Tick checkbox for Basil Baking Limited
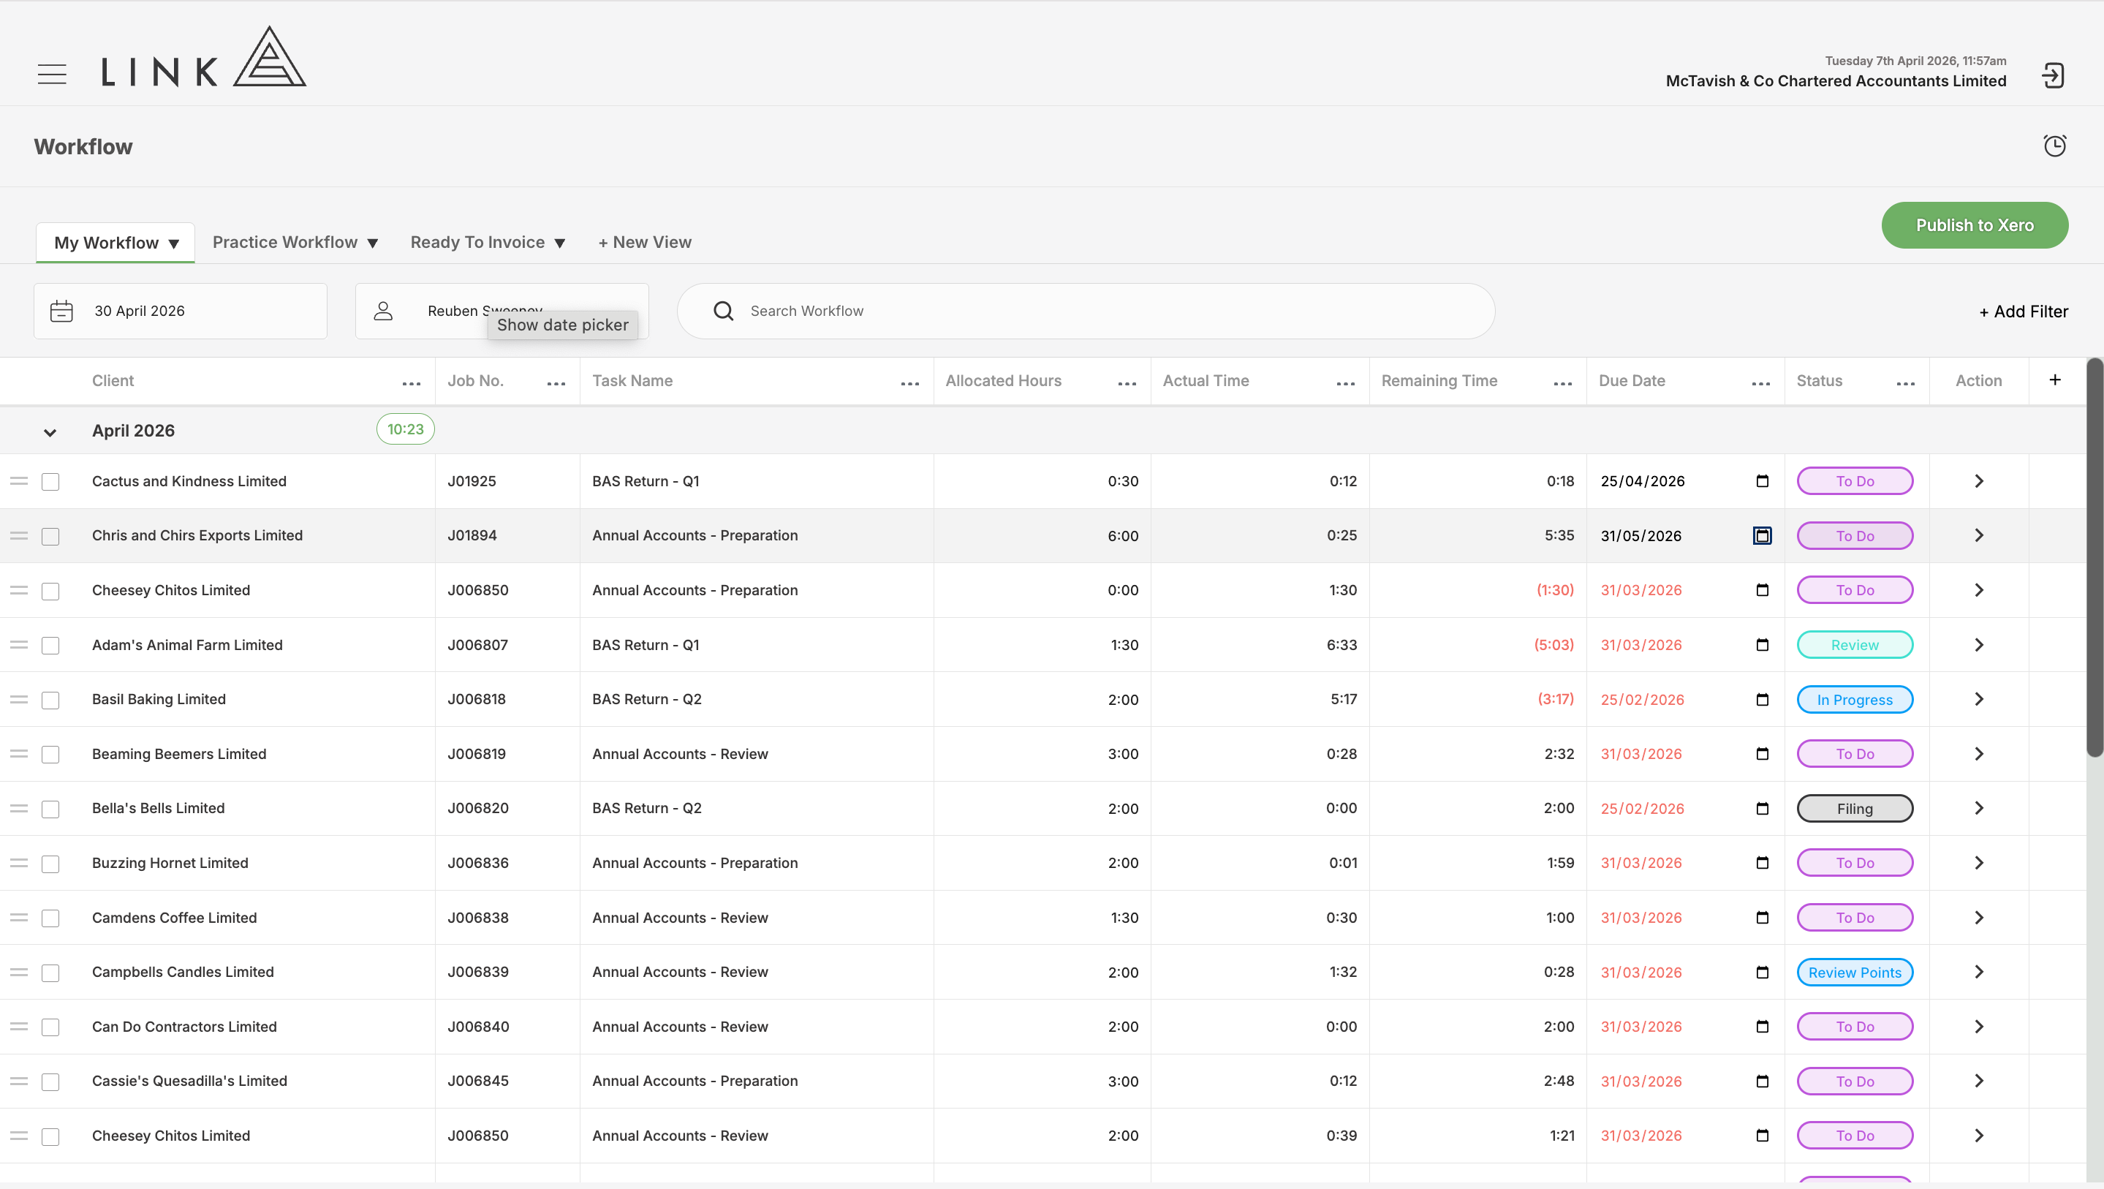2104x1189 pixels. (50, 701)
